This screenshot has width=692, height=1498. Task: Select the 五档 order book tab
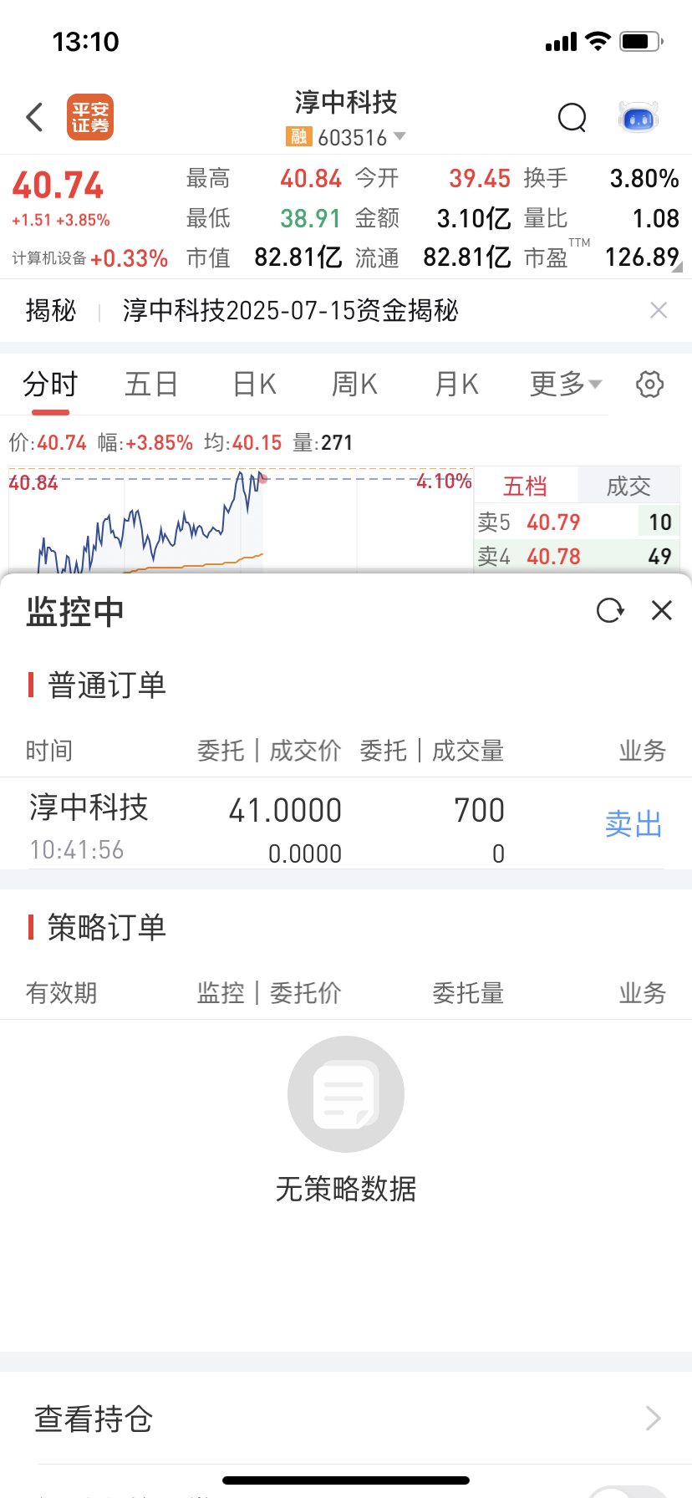tap(525, 486)
